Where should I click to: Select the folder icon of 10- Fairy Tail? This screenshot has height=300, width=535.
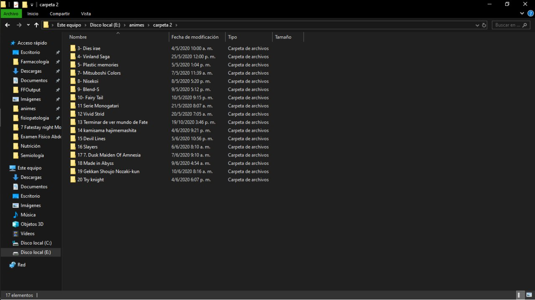coord(73,98)
